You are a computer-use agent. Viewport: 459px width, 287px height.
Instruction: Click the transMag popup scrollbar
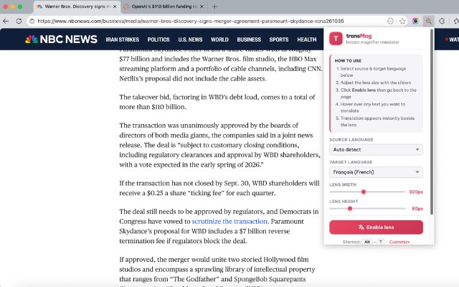click(x=432, y=121)
